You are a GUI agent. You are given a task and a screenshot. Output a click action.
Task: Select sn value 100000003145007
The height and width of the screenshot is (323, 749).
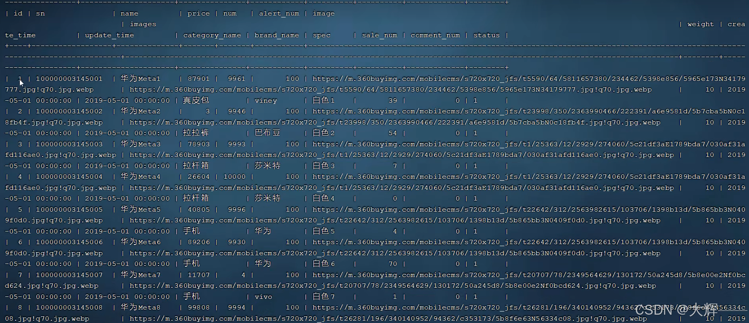point(69,275)
